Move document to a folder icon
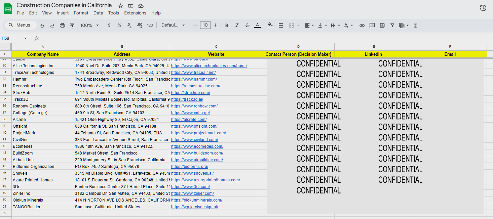The height and width of the screenshot is (219, 493). (x=130, y=6)
